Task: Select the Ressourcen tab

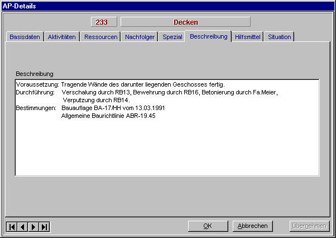Action: tap(100, 37)
